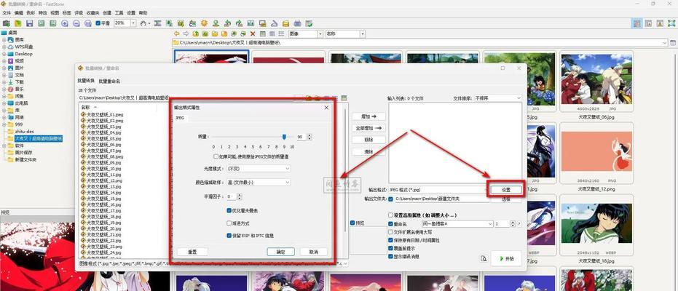
Task: Open the file sort order dropdown
Action: point(498,98)
